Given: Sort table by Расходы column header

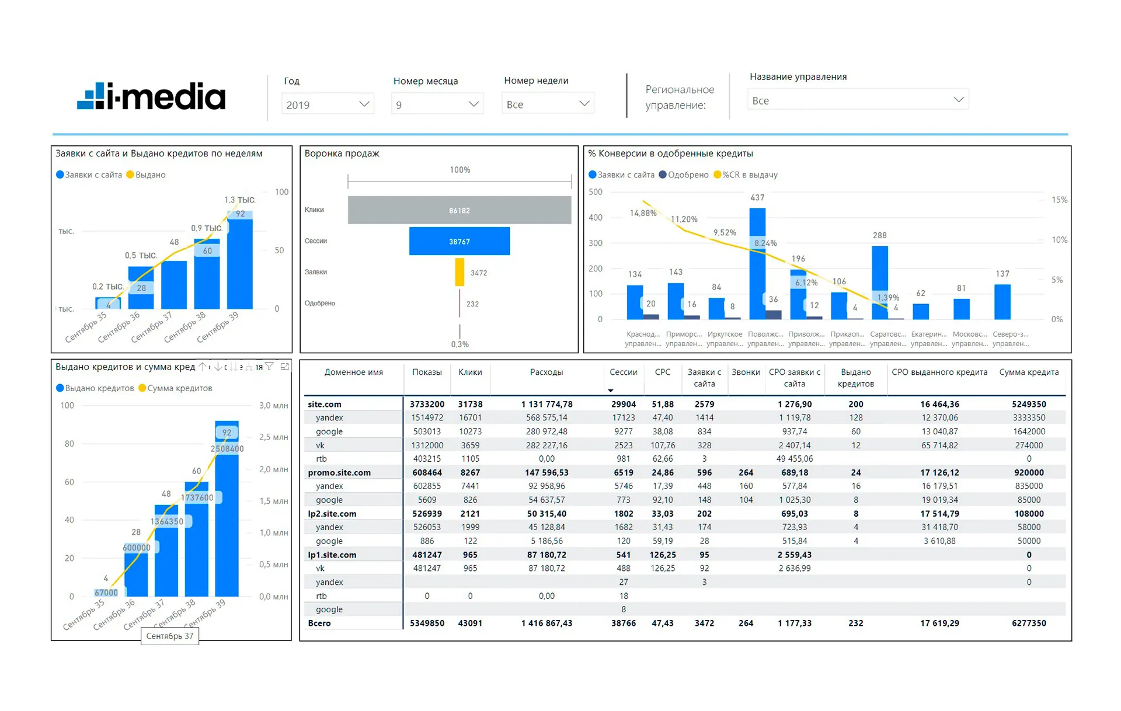Looking at the screenshot, I should (546, 372).
